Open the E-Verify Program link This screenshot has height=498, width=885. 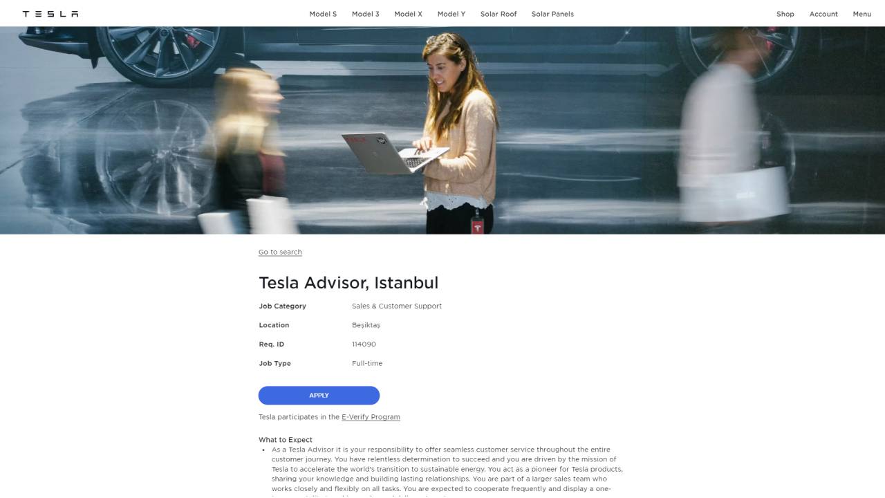pos(371,417)
